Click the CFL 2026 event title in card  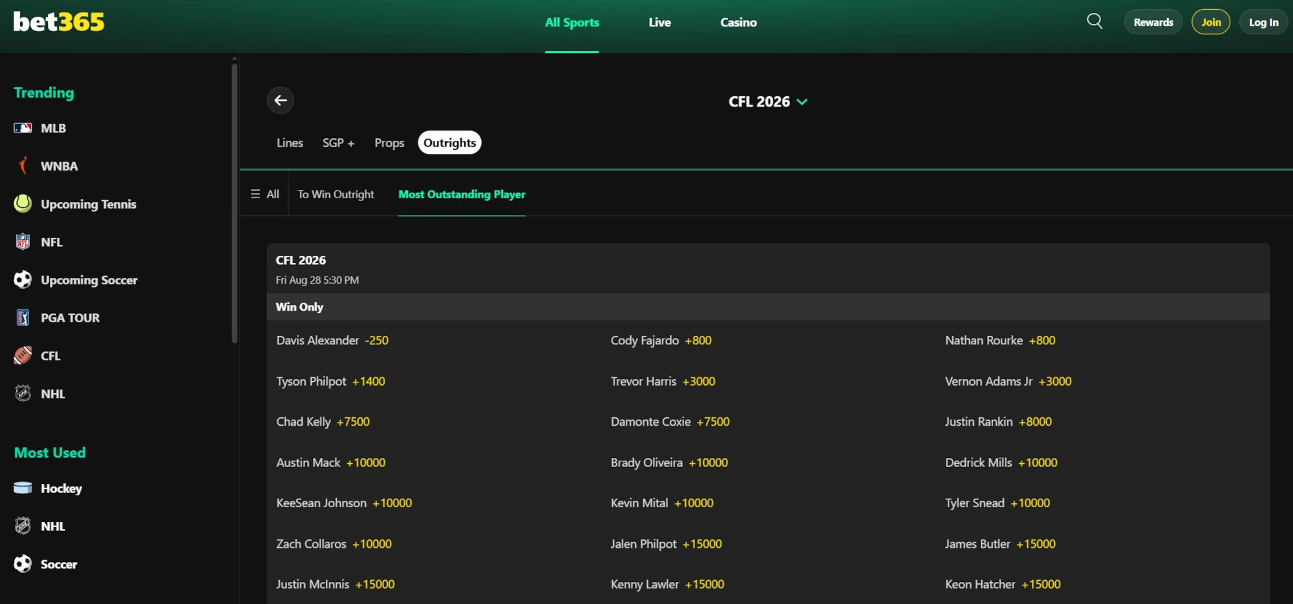(301, 260)
